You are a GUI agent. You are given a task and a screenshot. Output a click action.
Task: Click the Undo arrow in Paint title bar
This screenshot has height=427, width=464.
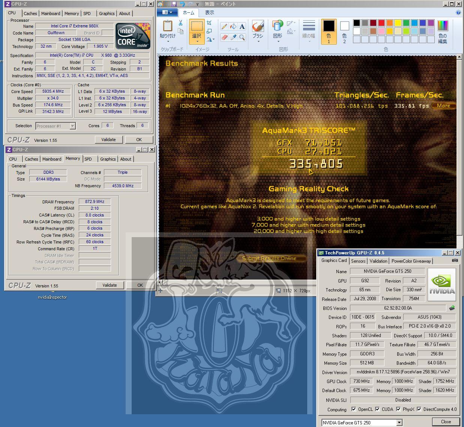[x=182, y=4]
